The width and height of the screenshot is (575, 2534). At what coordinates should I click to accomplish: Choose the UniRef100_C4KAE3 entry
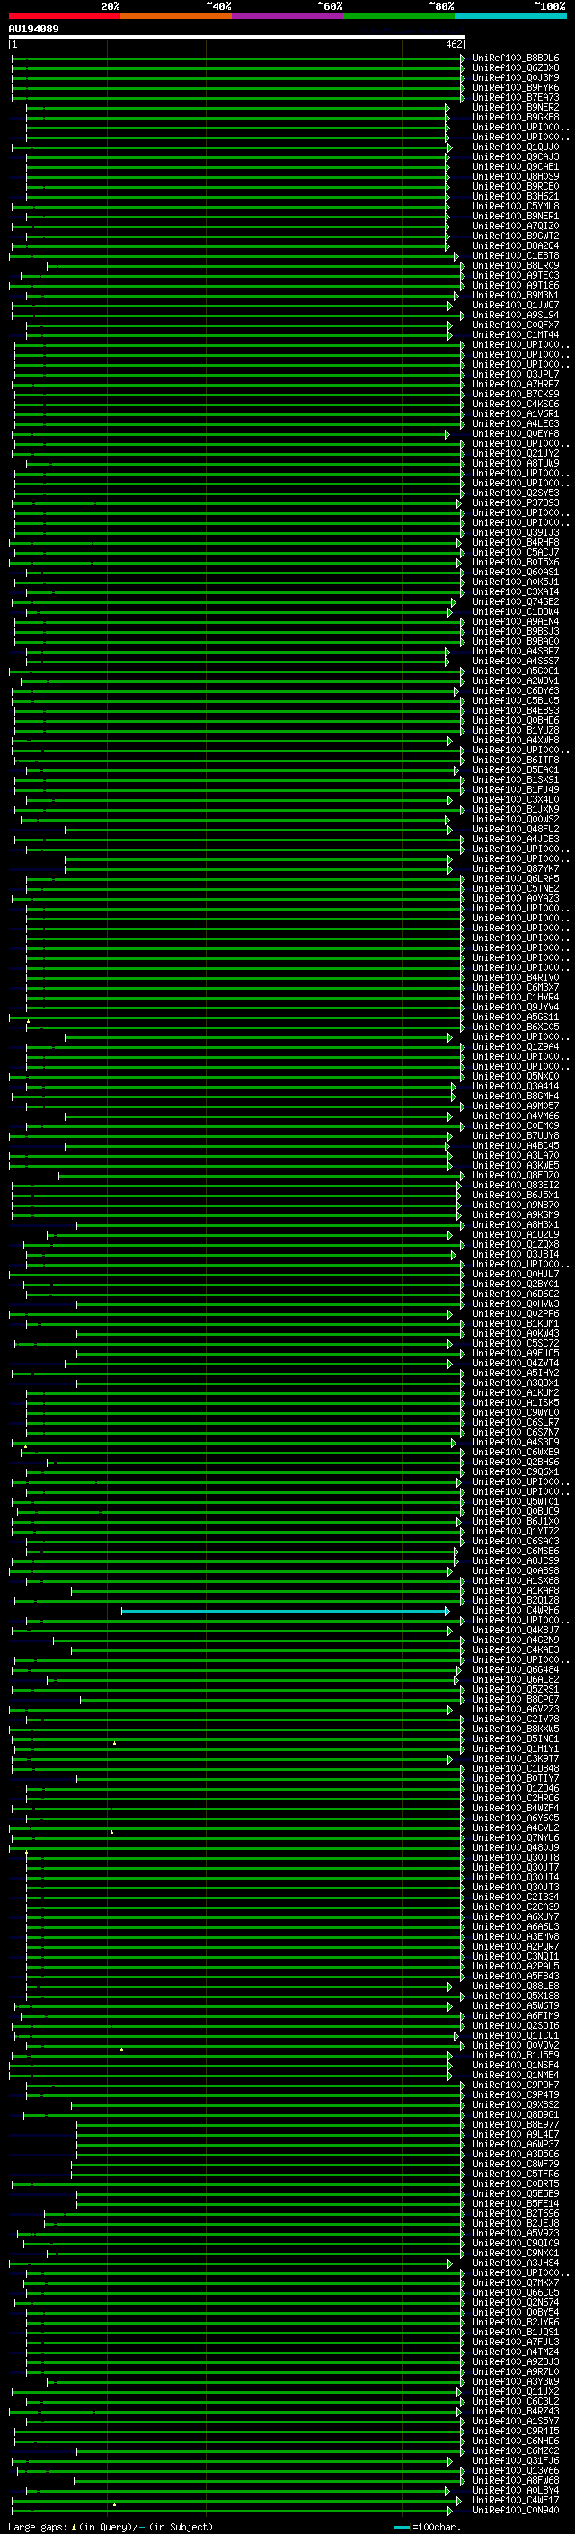click(x=516, y=1649)
